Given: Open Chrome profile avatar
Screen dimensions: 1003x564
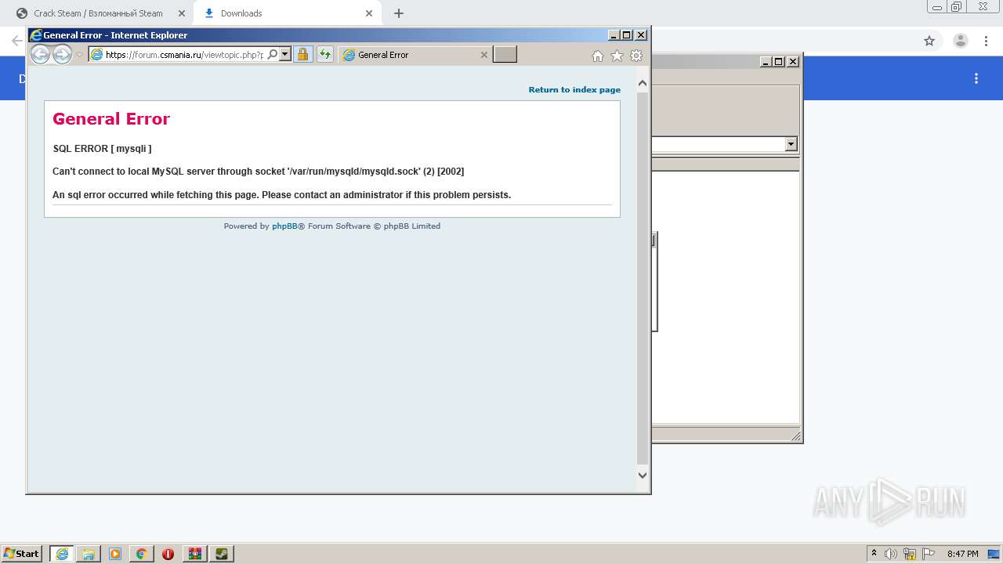Looking at the screenshot, I should pos(960,41).
